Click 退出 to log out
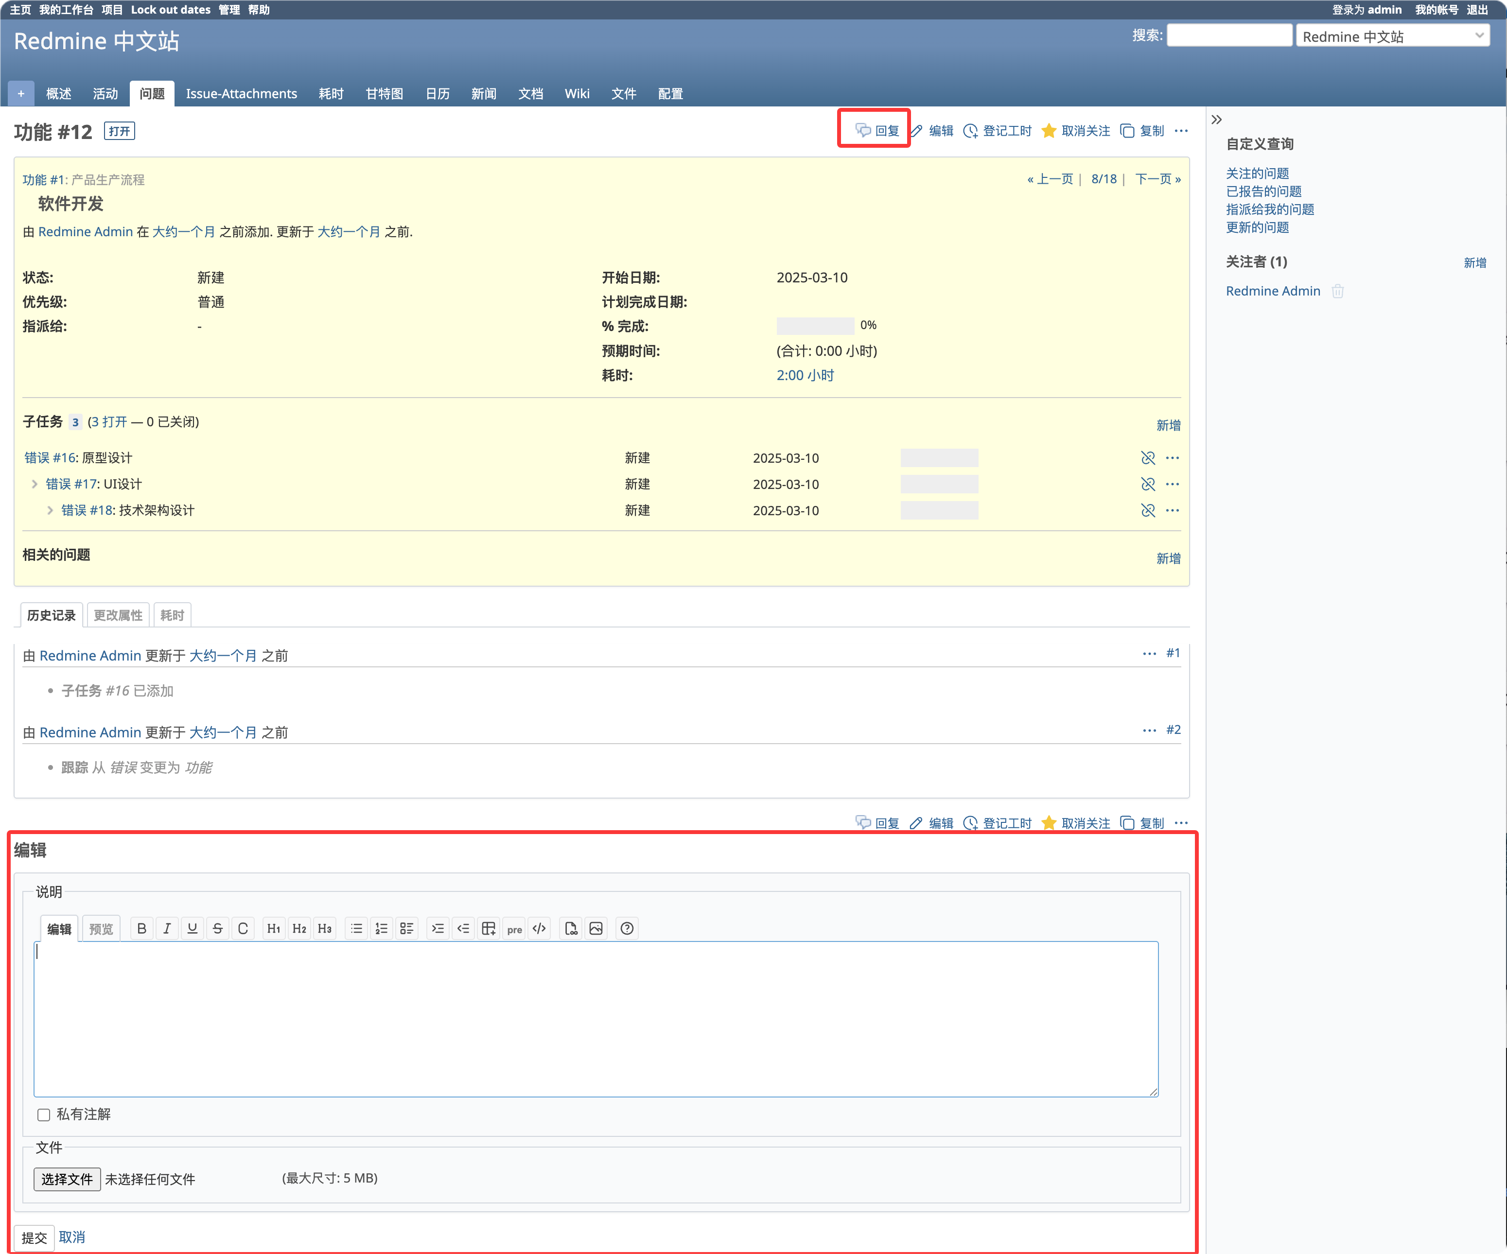Image resolution: width=1507 pixels, height=1254 pixels. point(1477,10)
